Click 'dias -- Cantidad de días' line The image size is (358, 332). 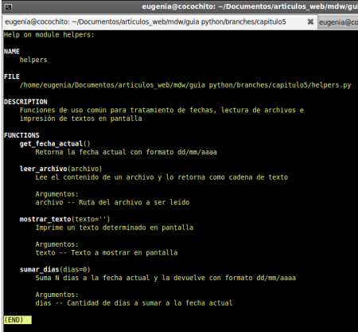click(x=134, y=303)
